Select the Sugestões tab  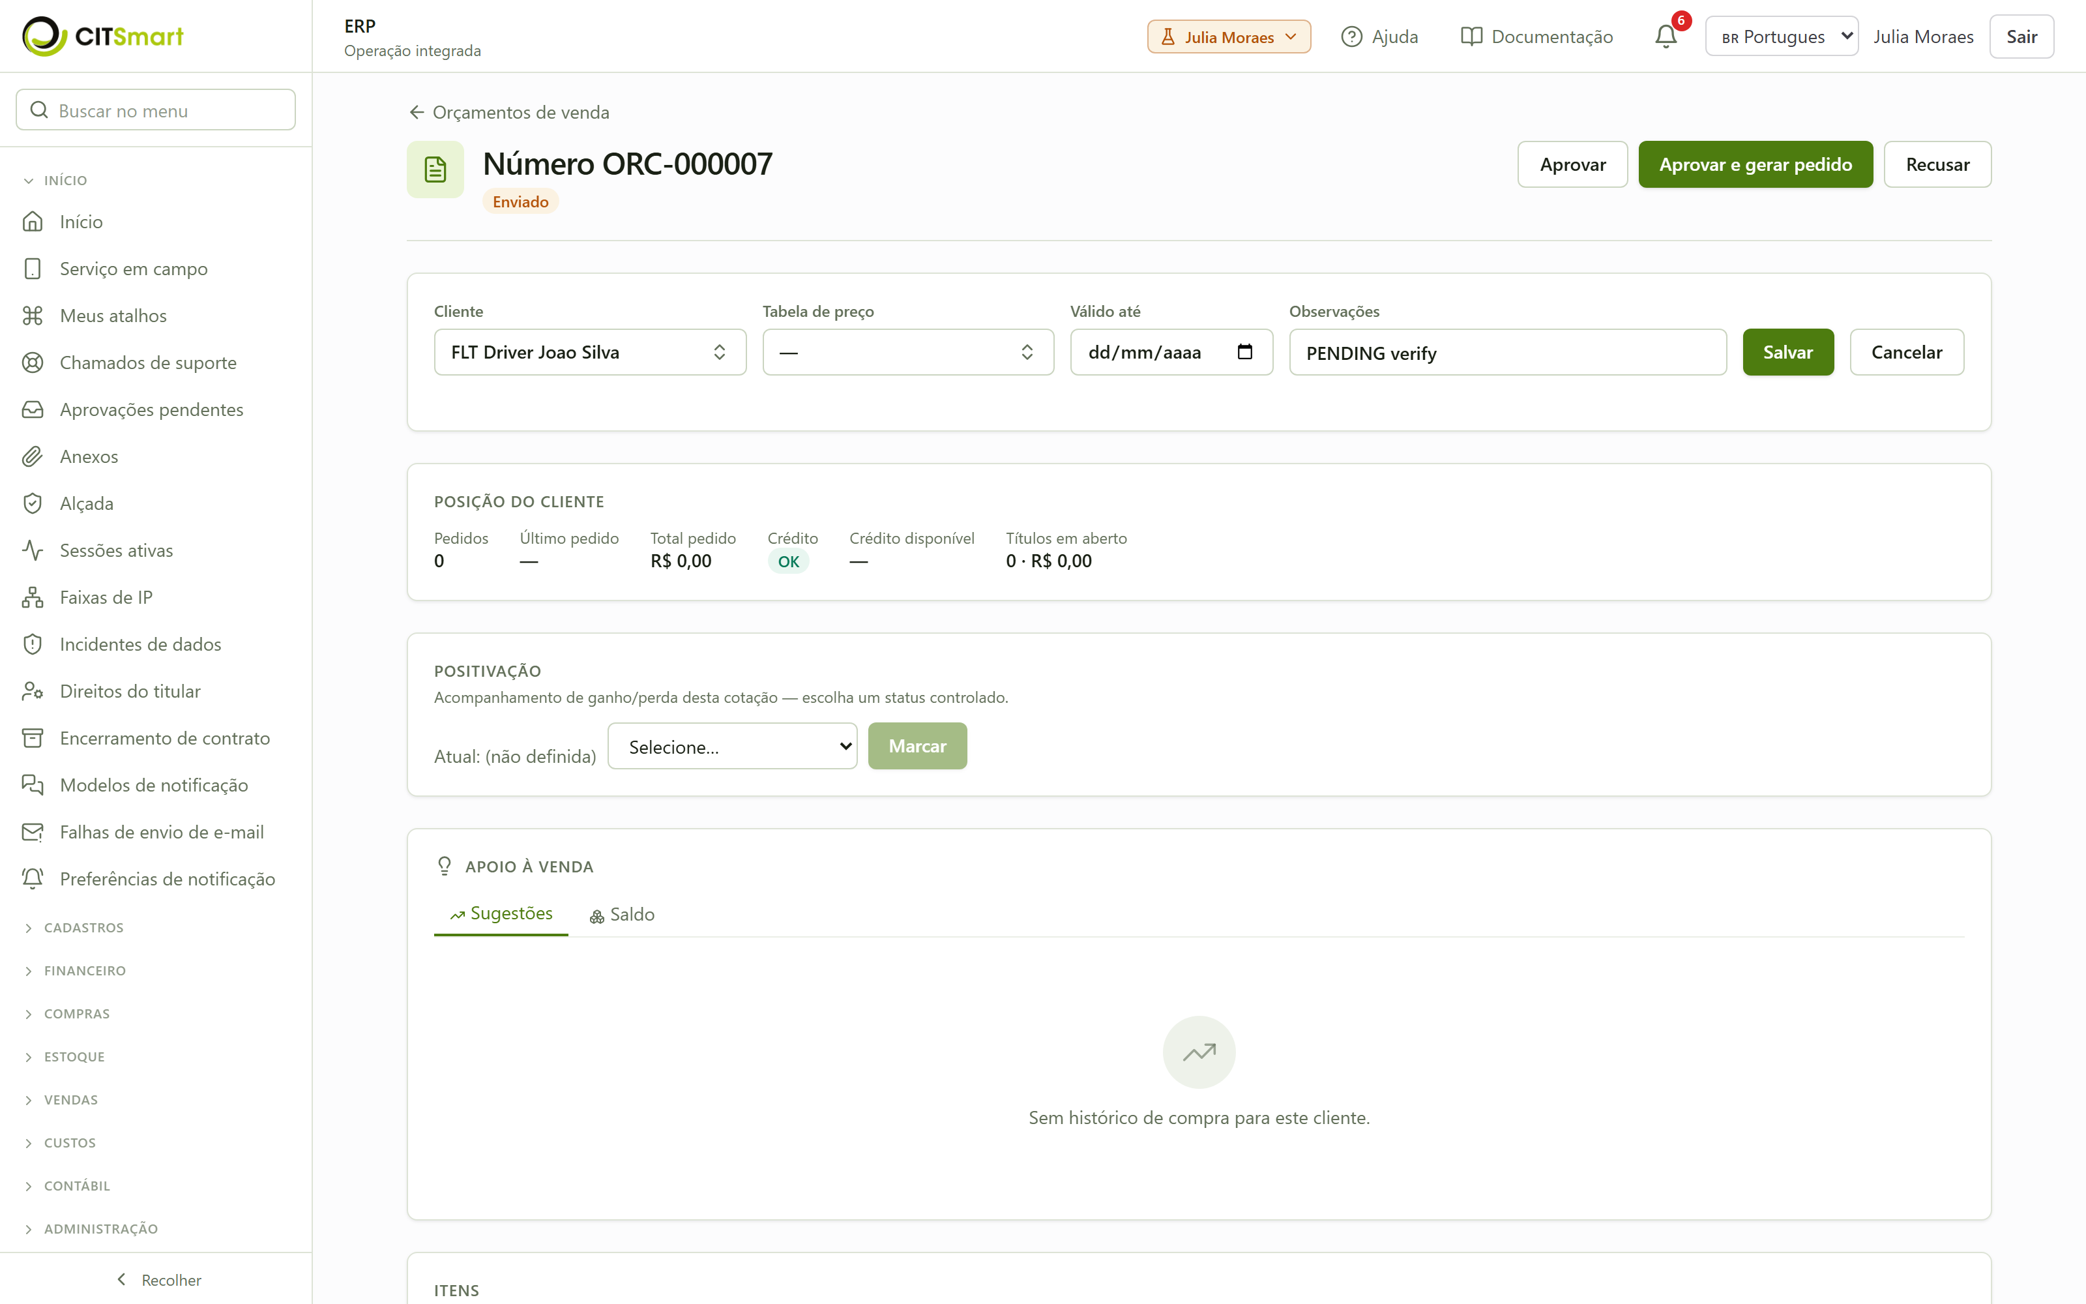[501, 913]
